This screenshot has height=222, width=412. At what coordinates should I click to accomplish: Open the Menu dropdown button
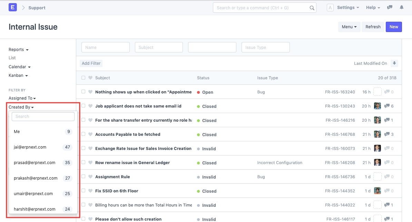tap(349, 27)
